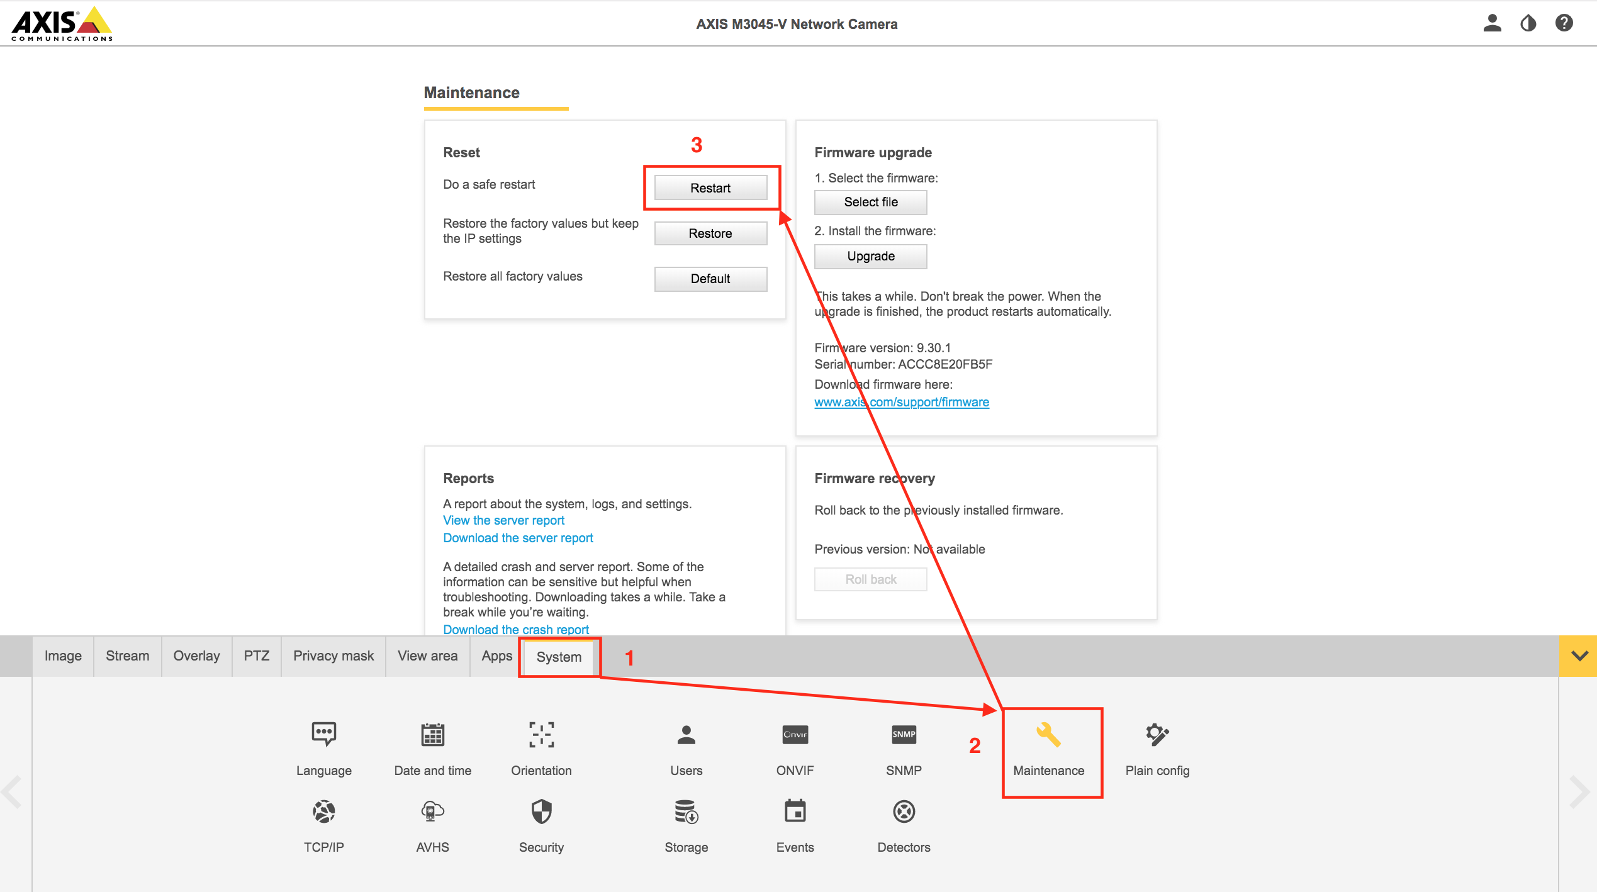Open the Language settings icon
The height and width of the screenshot is (892, 1597).
[x=324, y=734]
